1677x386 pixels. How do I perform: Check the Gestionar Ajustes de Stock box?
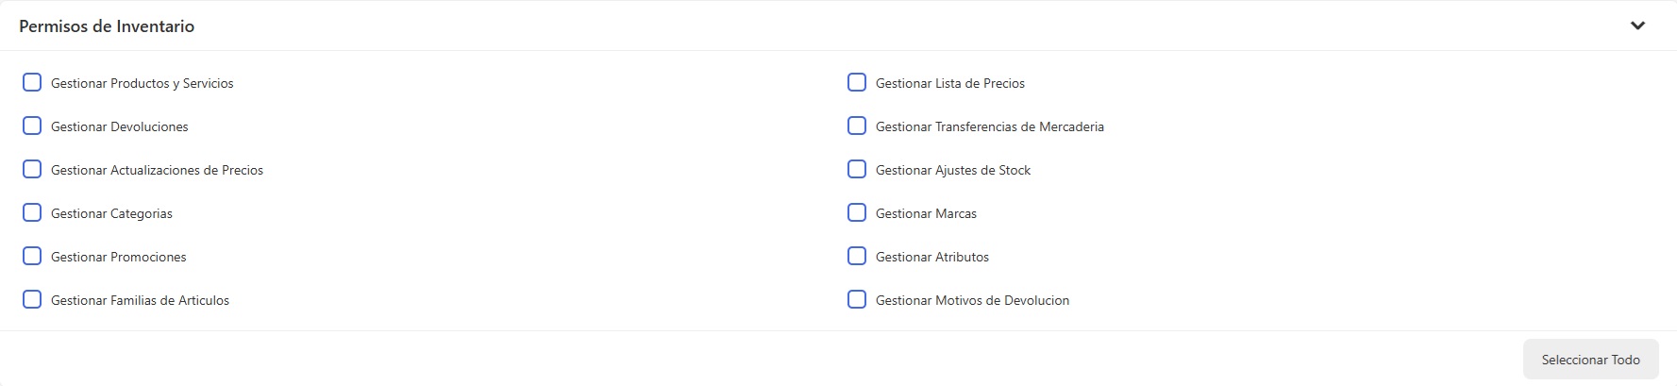[857, 170]
